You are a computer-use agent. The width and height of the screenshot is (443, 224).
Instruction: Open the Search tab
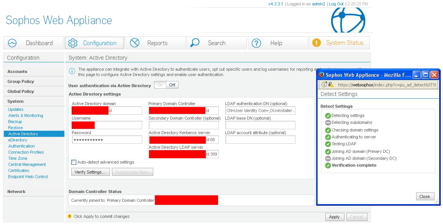(x=217, y=43)
